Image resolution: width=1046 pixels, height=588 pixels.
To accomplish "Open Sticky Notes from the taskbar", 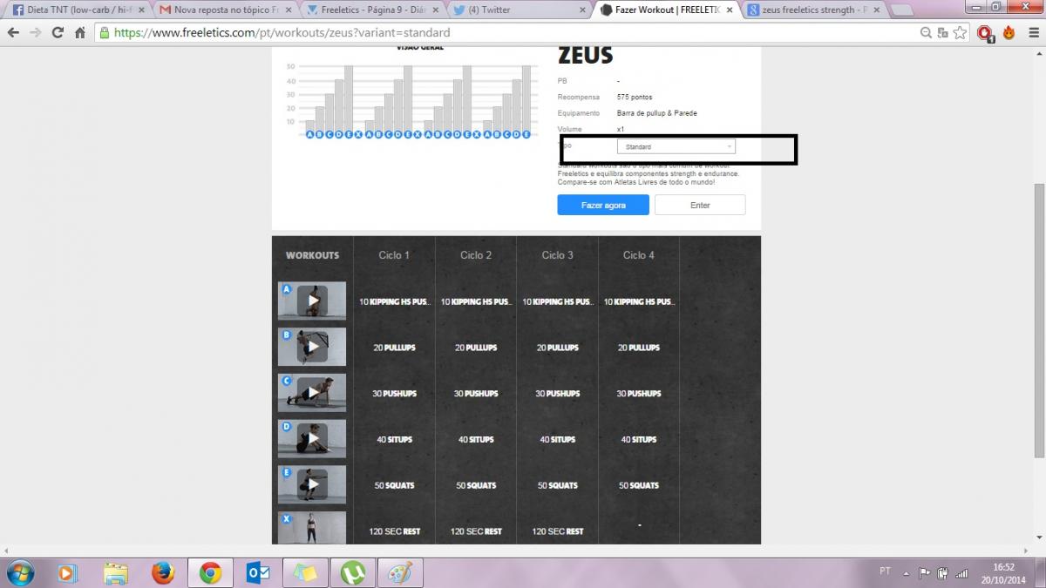I will (x=305, y=573).
